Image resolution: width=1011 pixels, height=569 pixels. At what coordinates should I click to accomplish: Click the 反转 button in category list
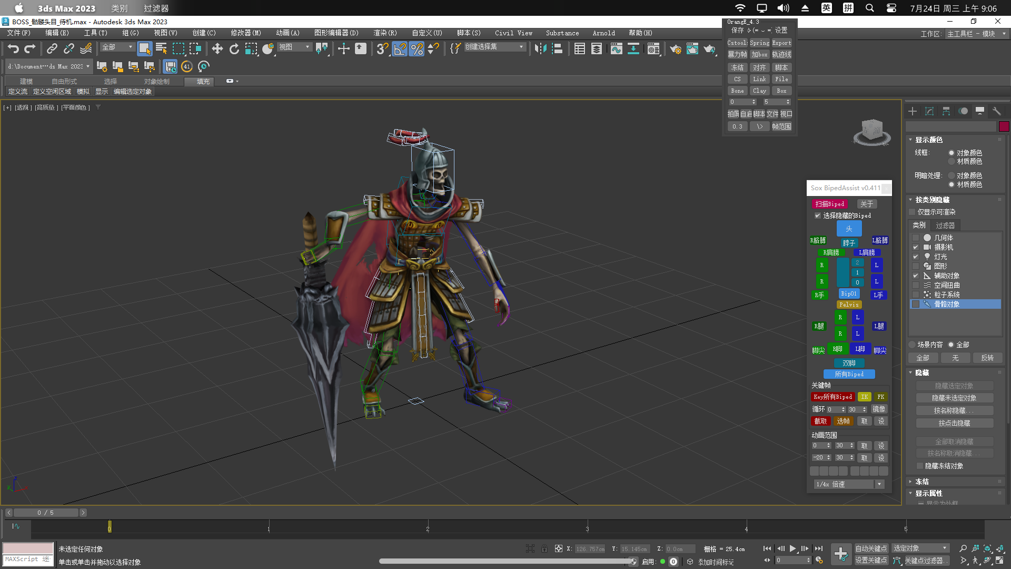(x=987, y=358)
